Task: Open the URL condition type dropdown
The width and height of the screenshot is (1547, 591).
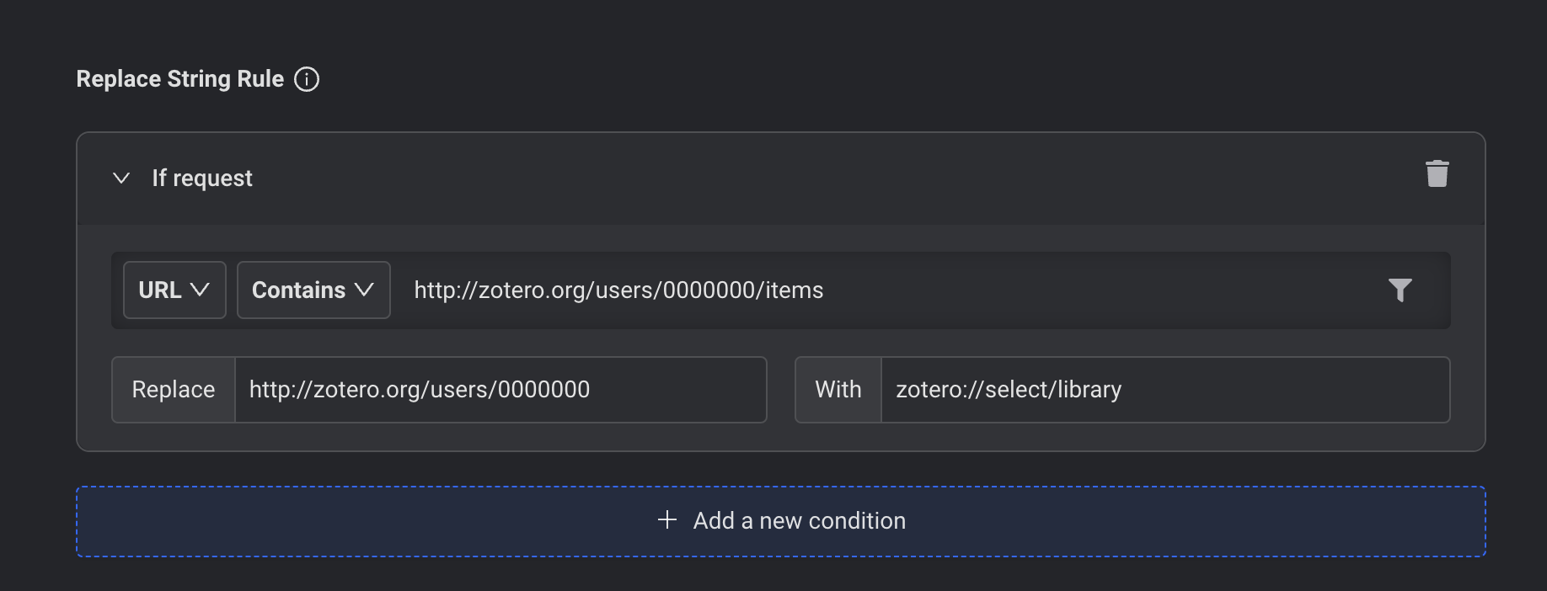Action: [174, 290]
